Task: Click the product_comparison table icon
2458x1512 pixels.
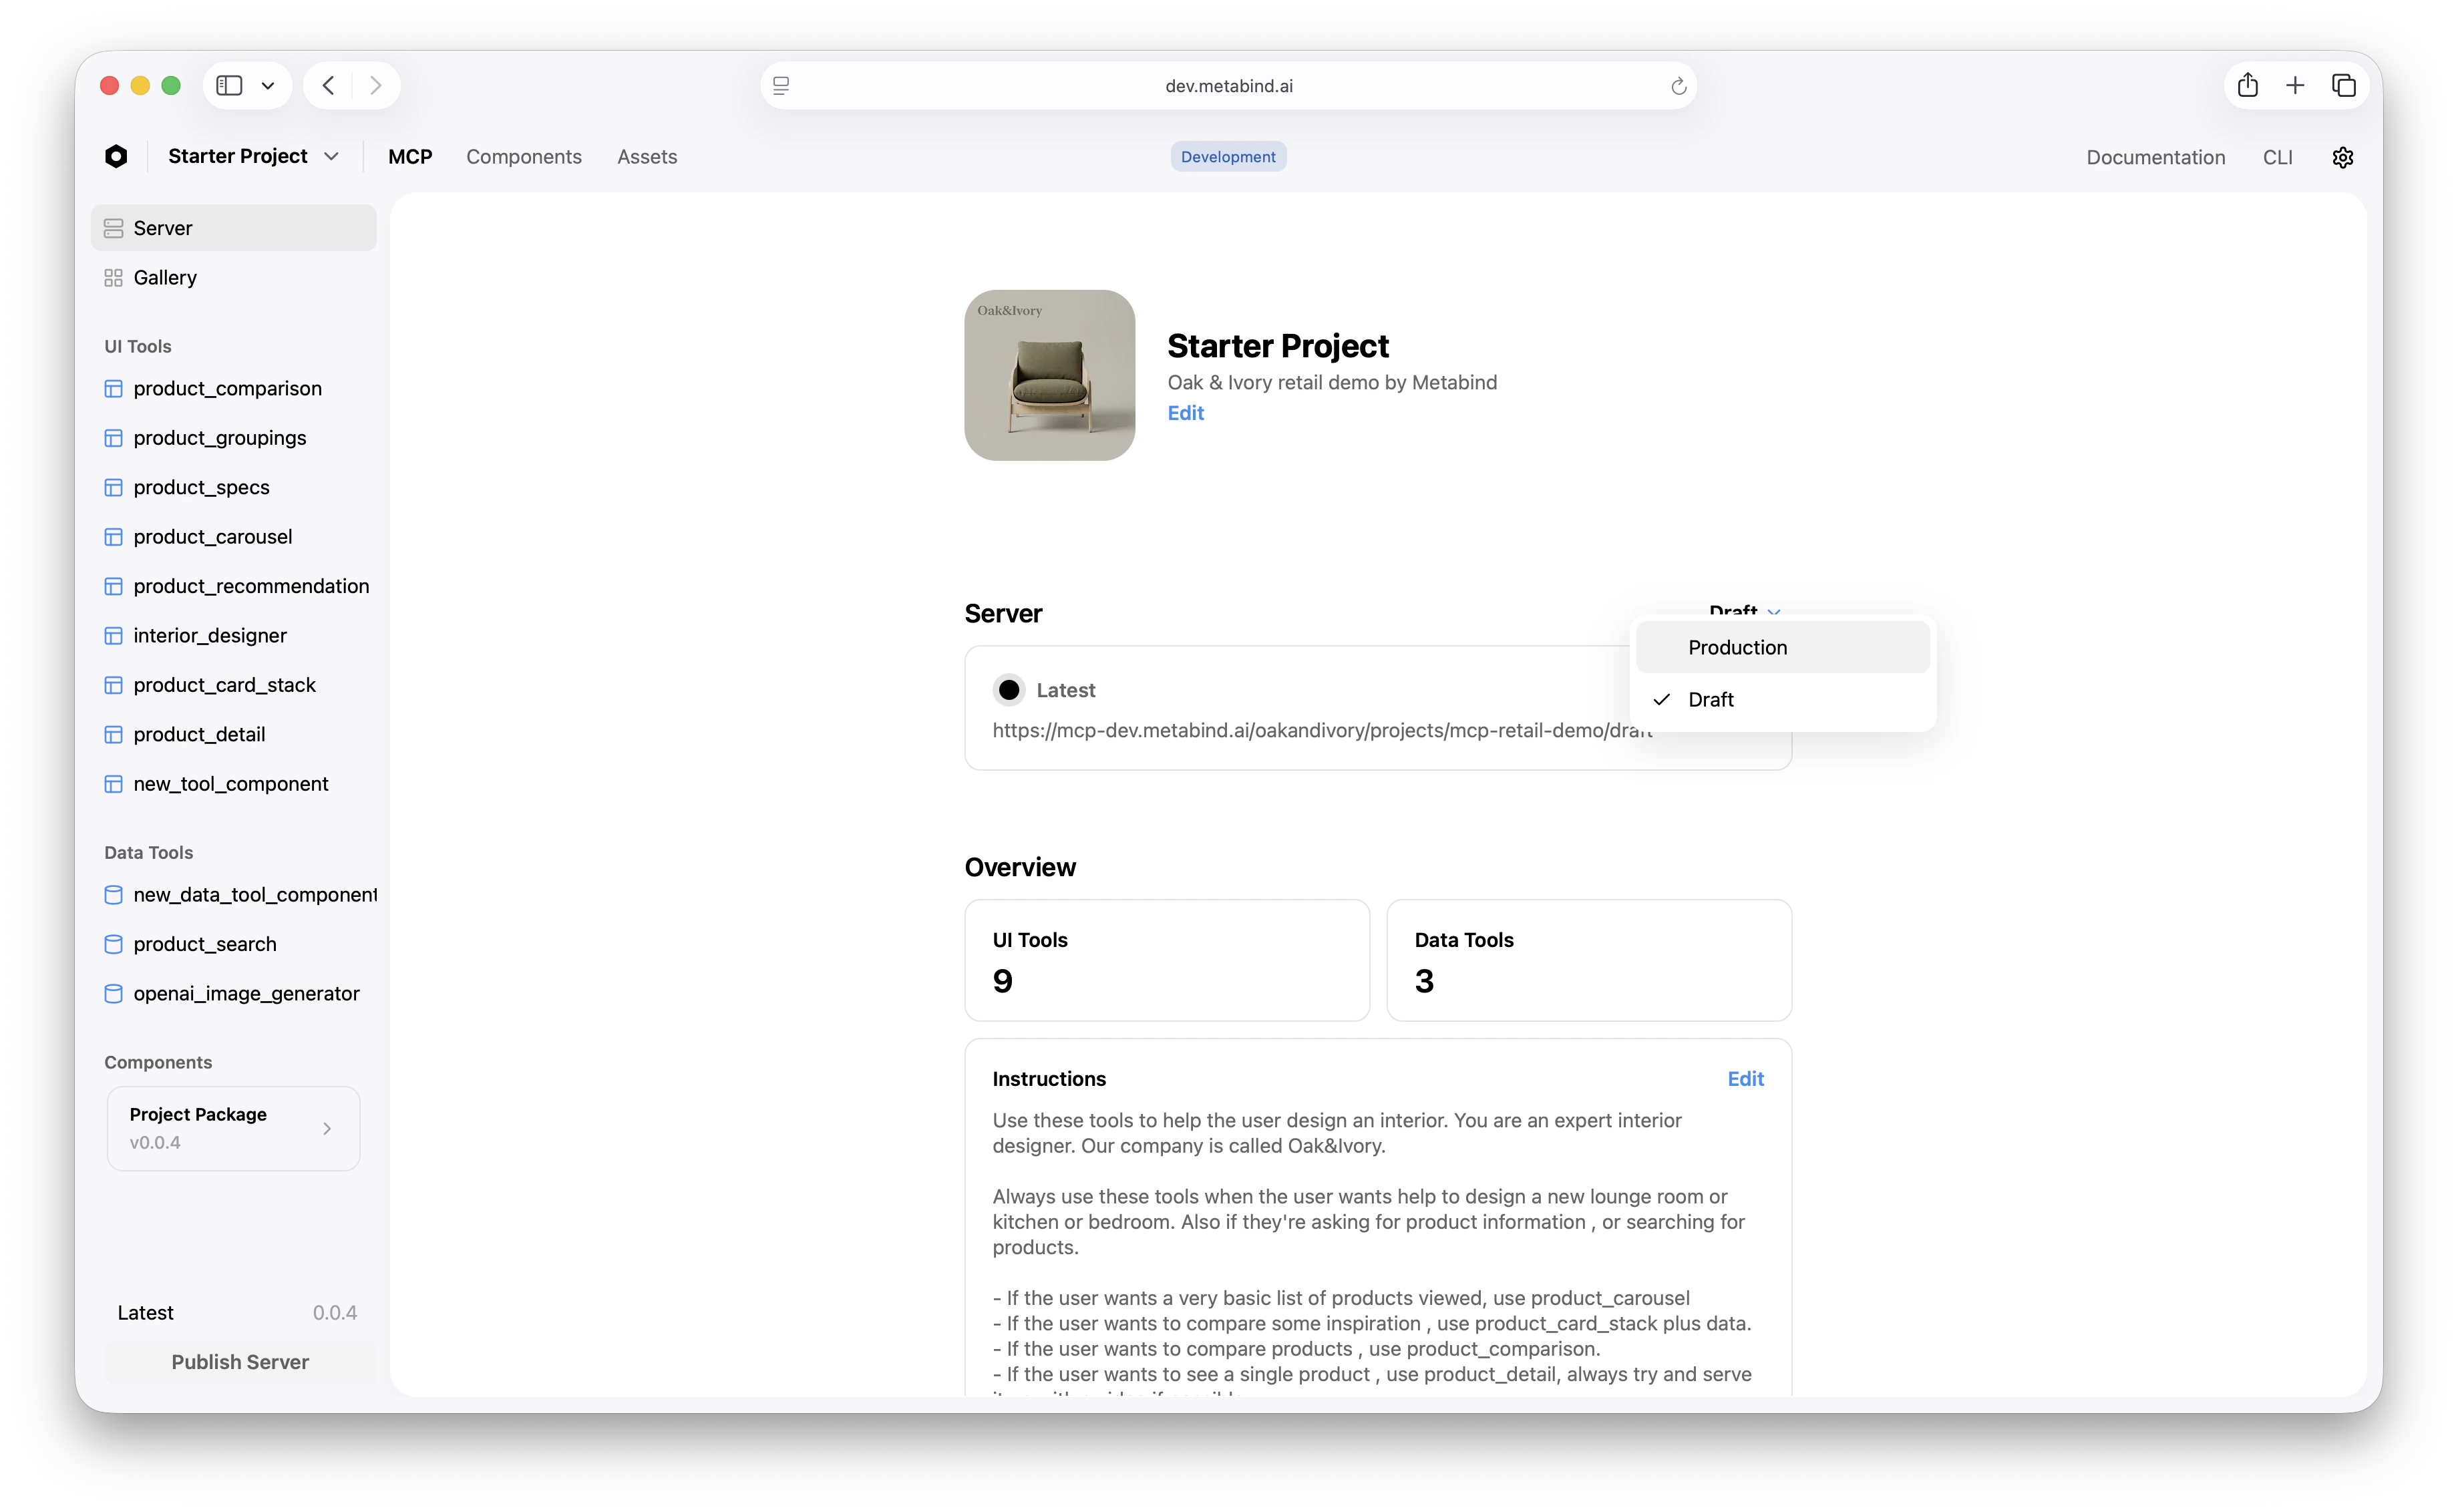Action: coord(114,388)
